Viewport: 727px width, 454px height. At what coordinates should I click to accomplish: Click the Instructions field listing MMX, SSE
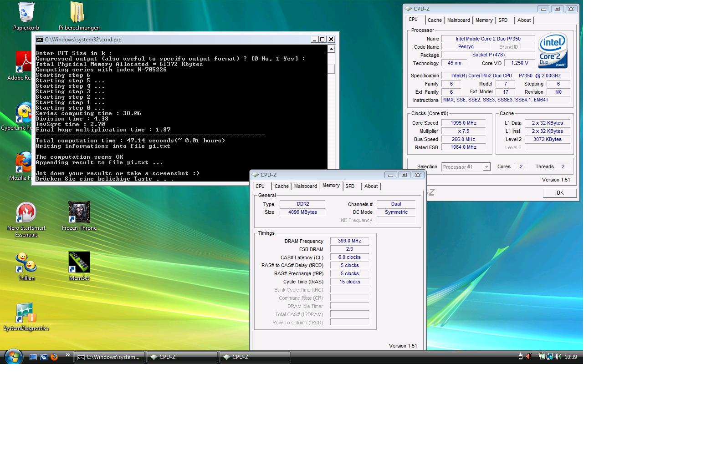click(x=506, y=100)
